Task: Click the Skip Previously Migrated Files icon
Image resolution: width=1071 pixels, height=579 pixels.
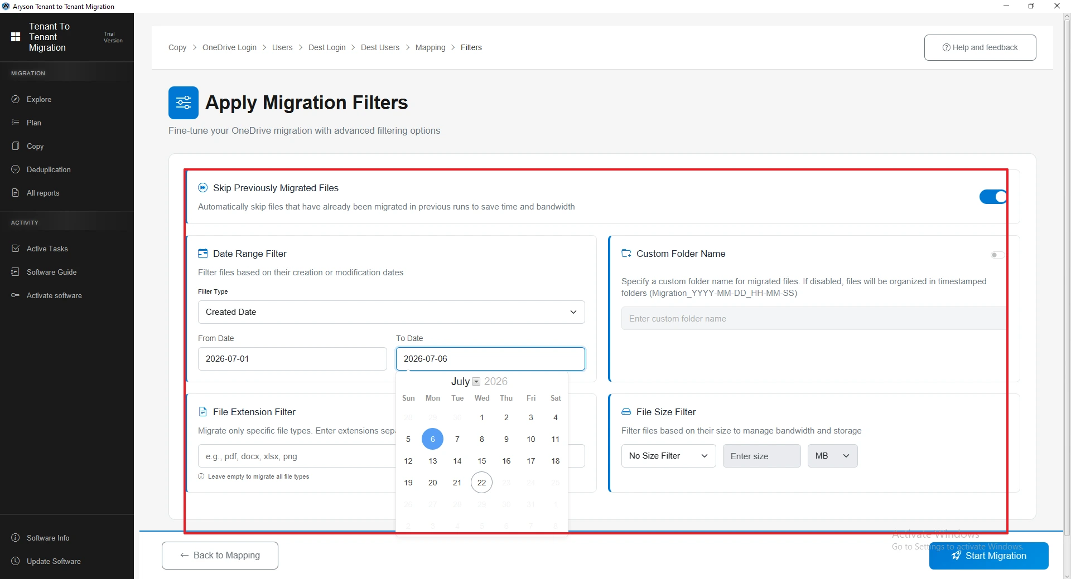Action: click(x=203, y=188)
